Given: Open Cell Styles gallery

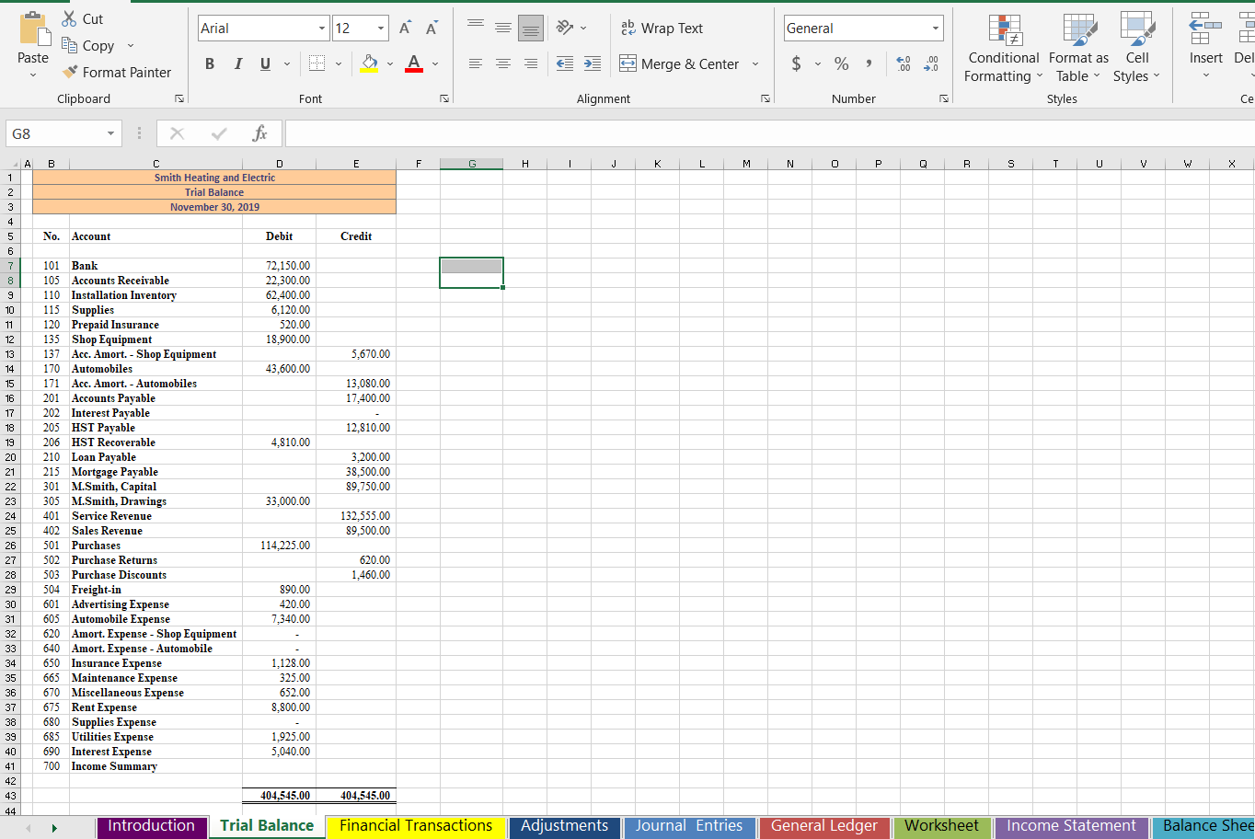Looking at the screenshot, I should (1137, 50).
